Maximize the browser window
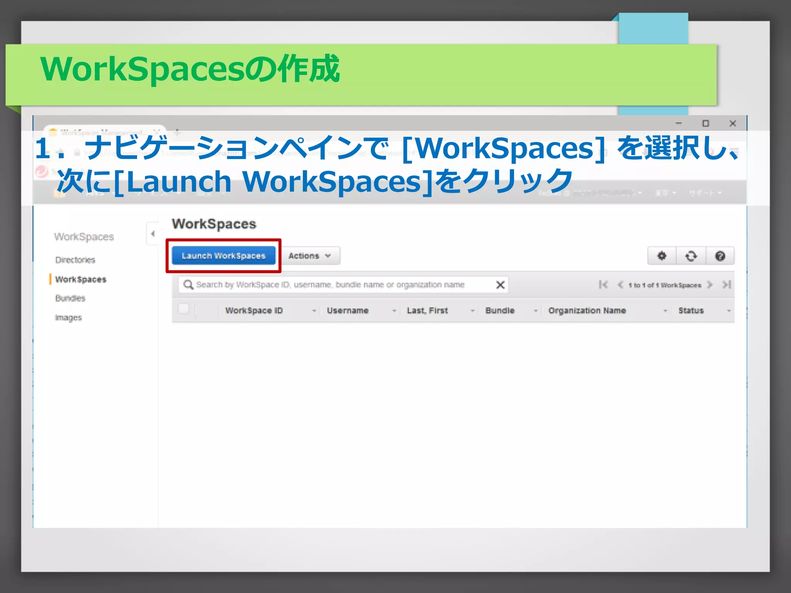 click(x=706, y=124)
